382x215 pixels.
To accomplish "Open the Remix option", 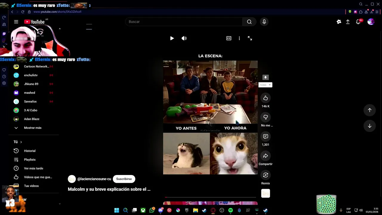I will (266, 175).
